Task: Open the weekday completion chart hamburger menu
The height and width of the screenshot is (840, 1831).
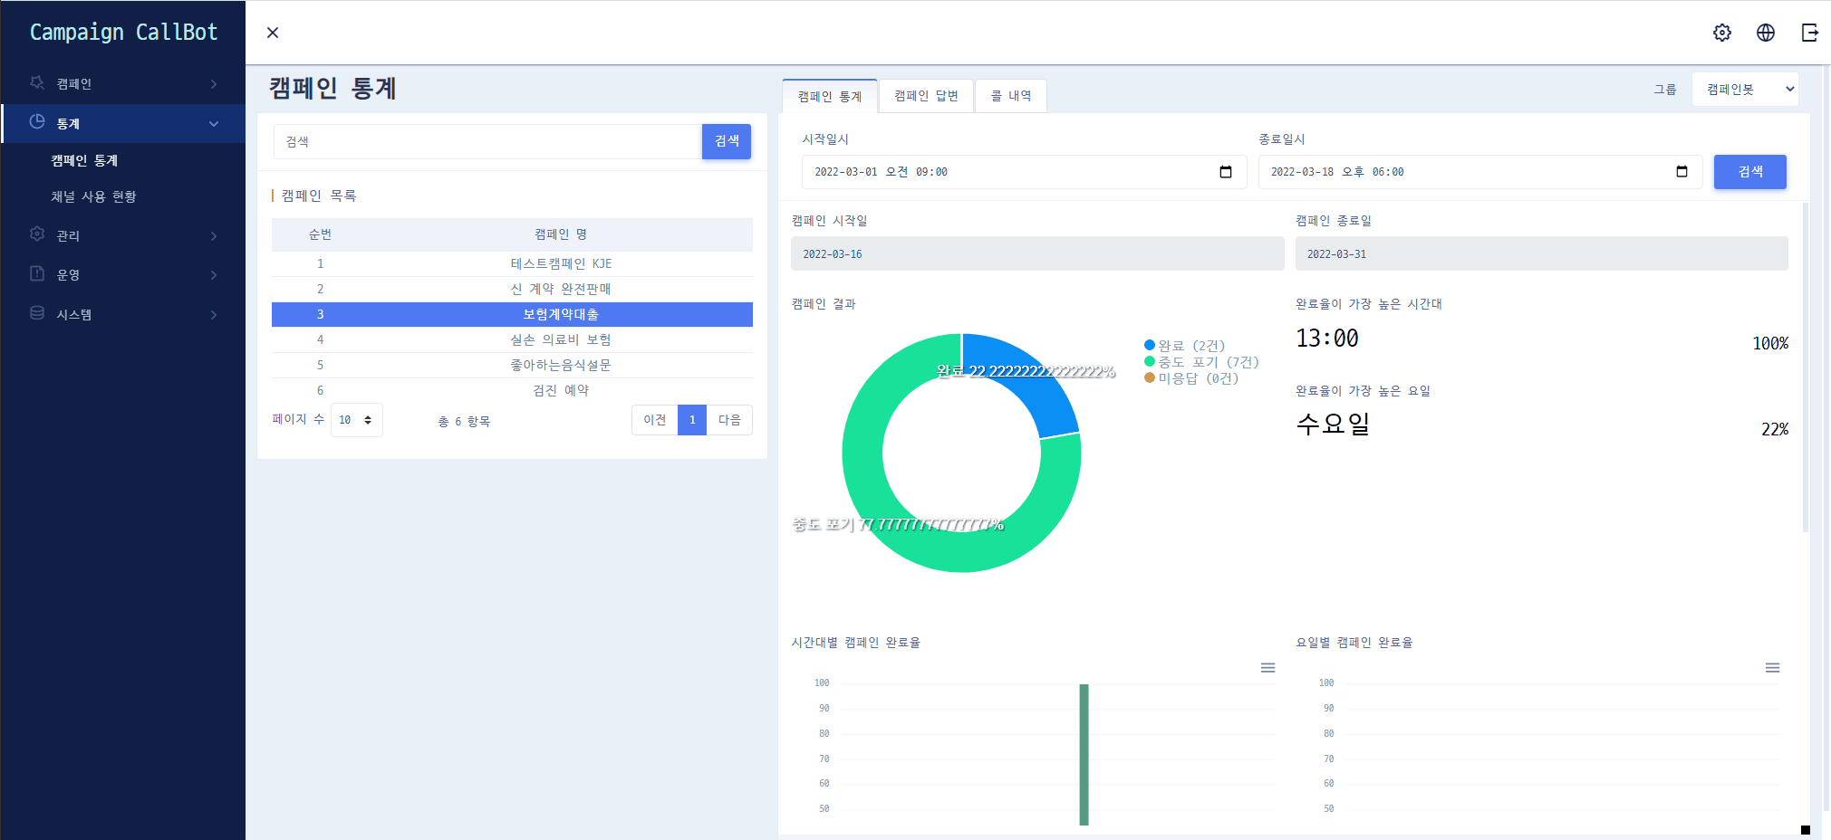Action: 1772,668
